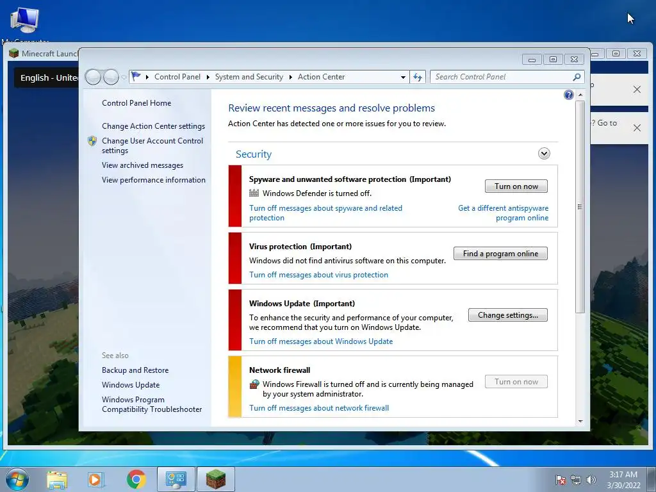Launch Windows Media Player from the taskbar
This screenshot has height=492, width=656.
coord(96,479)
